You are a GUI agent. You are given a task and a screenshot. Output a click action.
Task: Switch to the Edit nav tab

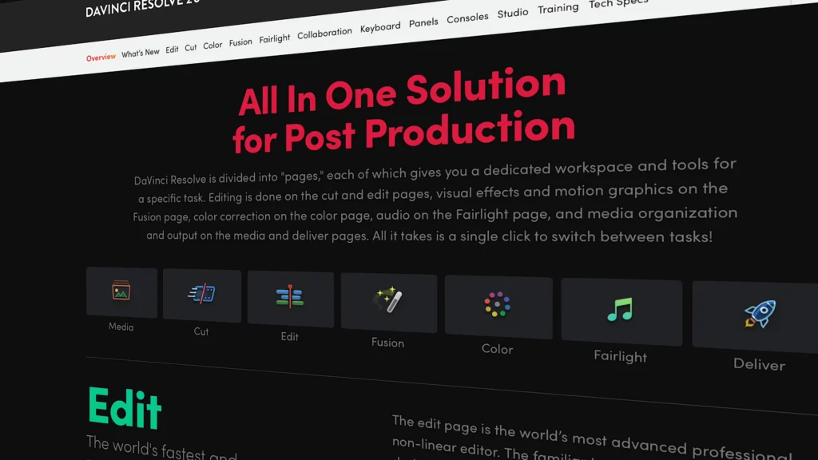click(x=172, y=50)
